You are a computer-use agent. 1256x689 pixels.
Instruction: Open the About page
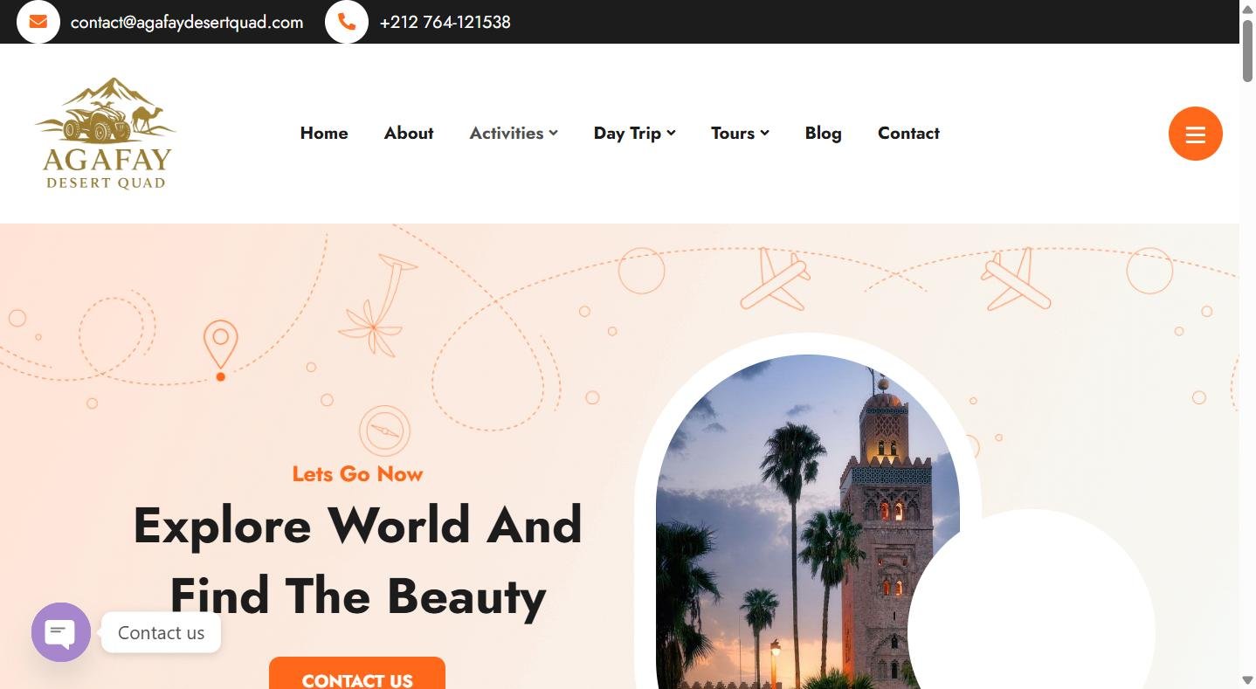pos(409,133)
